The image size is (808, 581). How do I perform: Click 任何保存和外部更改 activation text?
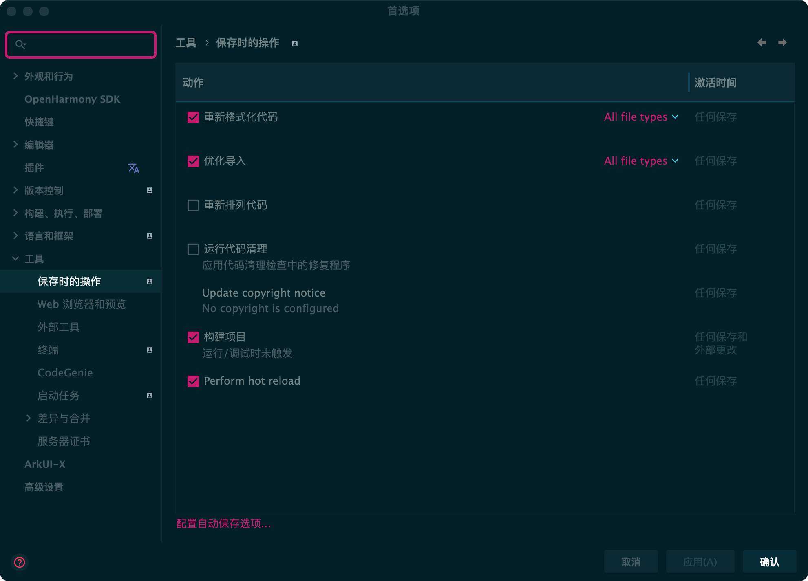[721, 343]
